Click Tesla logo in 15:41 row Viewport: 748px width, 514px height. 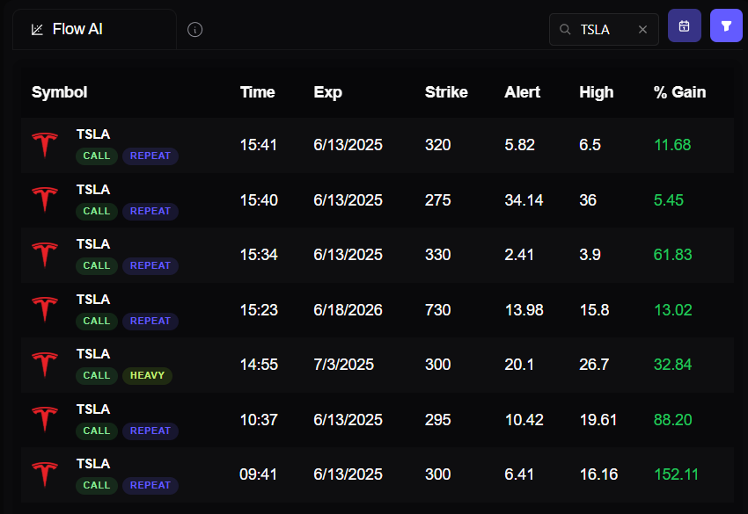coord(45,144)
